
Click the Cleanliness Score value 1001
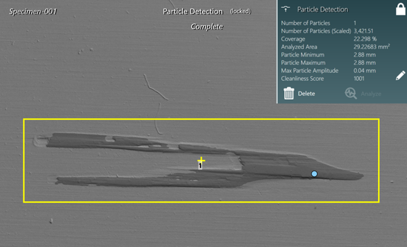pyautogui.click(x=359, y=78)
